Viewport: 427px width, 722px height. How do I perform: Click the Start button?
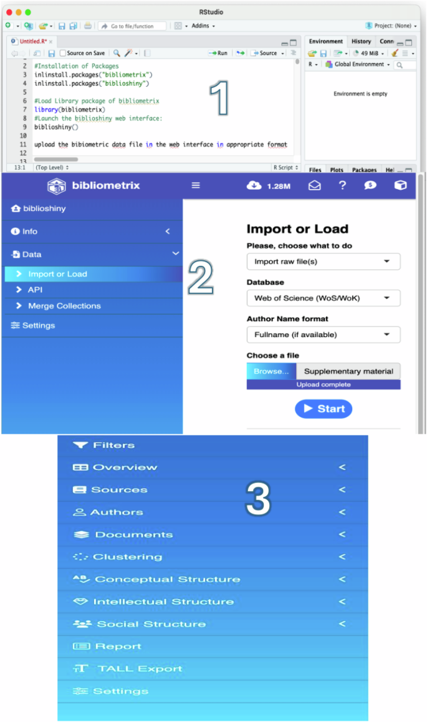point(324,409)
